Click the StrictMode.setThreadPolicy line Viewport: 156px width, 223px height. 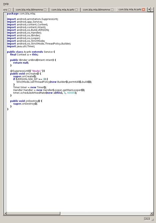tap(54, 82)
